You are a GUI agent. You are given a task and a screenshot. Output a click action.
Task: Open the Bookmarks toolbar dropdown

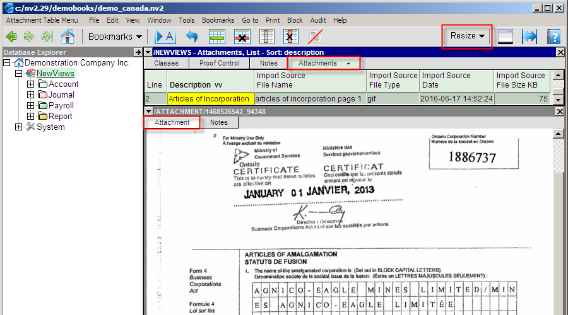(x=115, y=37)
